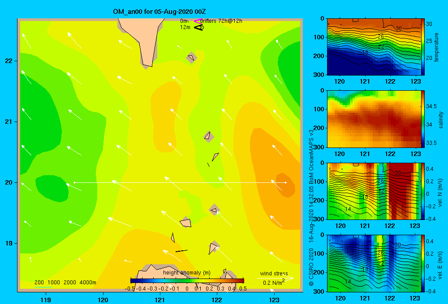
Task: Click longitude label 119 on main map
Action: click(46, 300)
